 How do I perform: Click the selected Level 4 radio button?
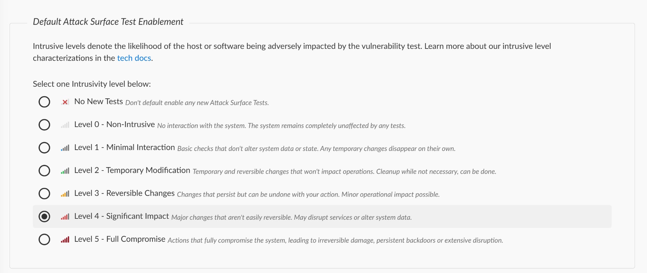44,217
